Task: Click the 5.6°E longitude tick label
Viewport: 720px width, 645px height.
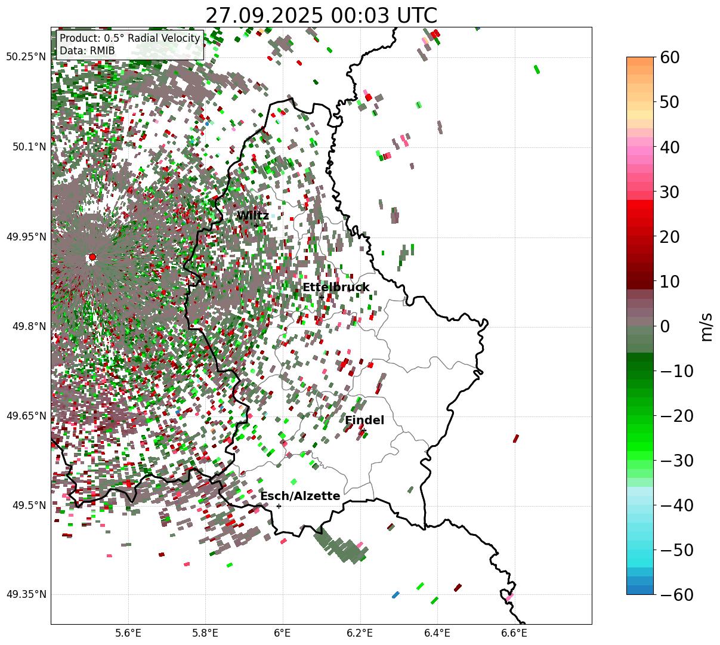Action: [128, 633]
